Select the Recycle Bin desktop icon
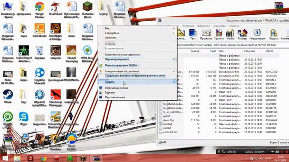Image resolution: width=289 pixels, height=162 pixels. pyautogui.click(x=40, y=53)
